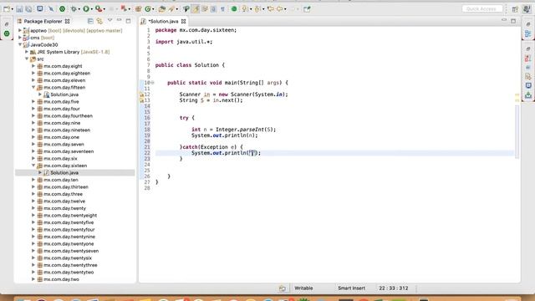Select Solution.java under mx.com.day.sixteen
The width and height of the screenshot is (535, 301).
click(x=64, y=173)
